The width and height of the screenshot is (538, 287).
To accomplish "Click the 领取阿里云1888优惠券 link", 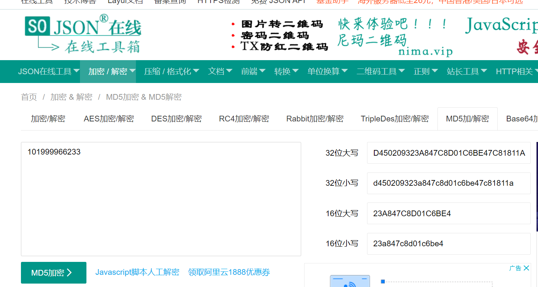I will 228,272.
